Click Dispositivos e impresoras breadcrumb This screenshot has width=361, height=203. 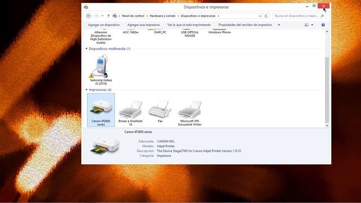point(198,16)
